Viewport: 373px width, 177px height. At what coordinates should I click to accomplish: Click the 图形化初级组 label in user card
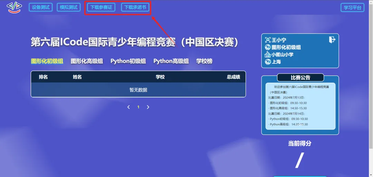click(x=286, y=47)
